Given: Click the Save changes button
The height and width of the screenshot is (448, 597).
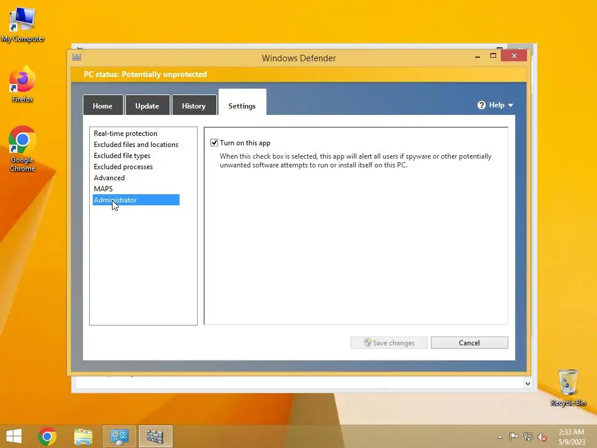Looking at the screenshot, I should click(389, 342).
